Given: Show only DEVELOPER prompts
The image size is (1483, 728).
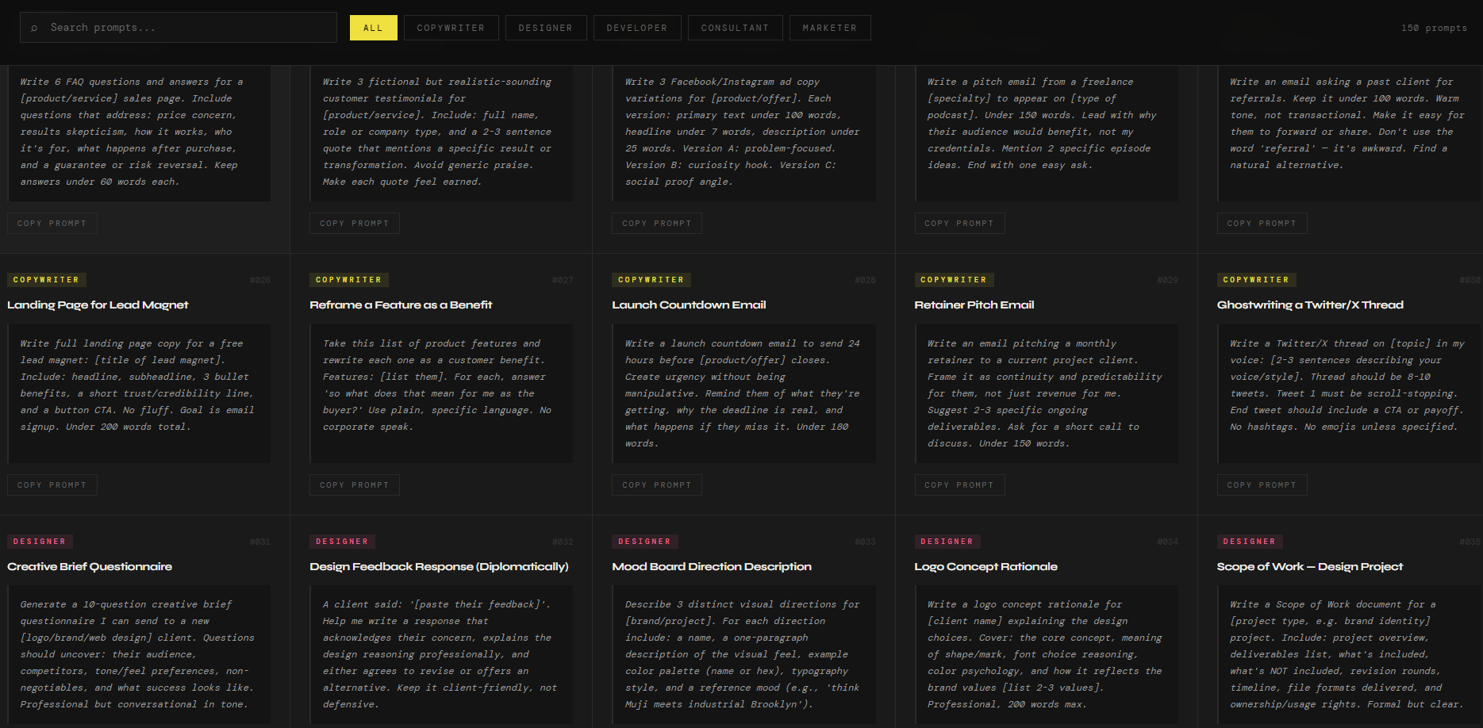Looking at the screenshot, I should click(636, 28).
